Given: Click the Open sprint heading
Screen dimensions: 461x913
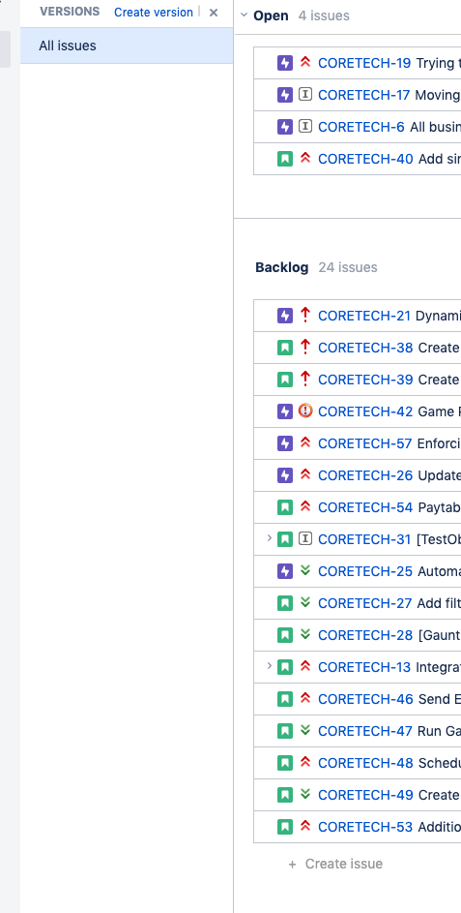Looking at the screenshot, I should (x=271, y=15).
